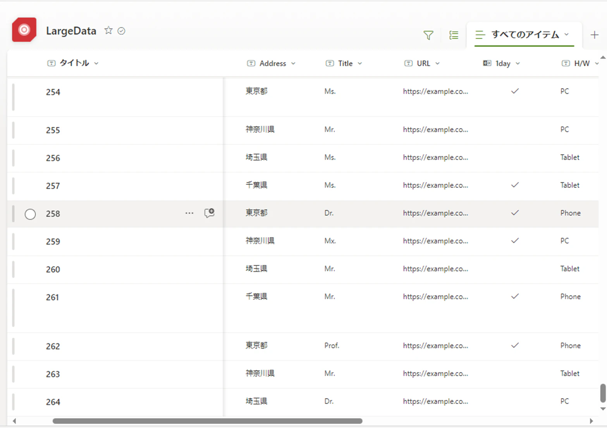Open more actions ellipsis for row 258
This screenshot has width=607, height=428.
click(189, 213)
